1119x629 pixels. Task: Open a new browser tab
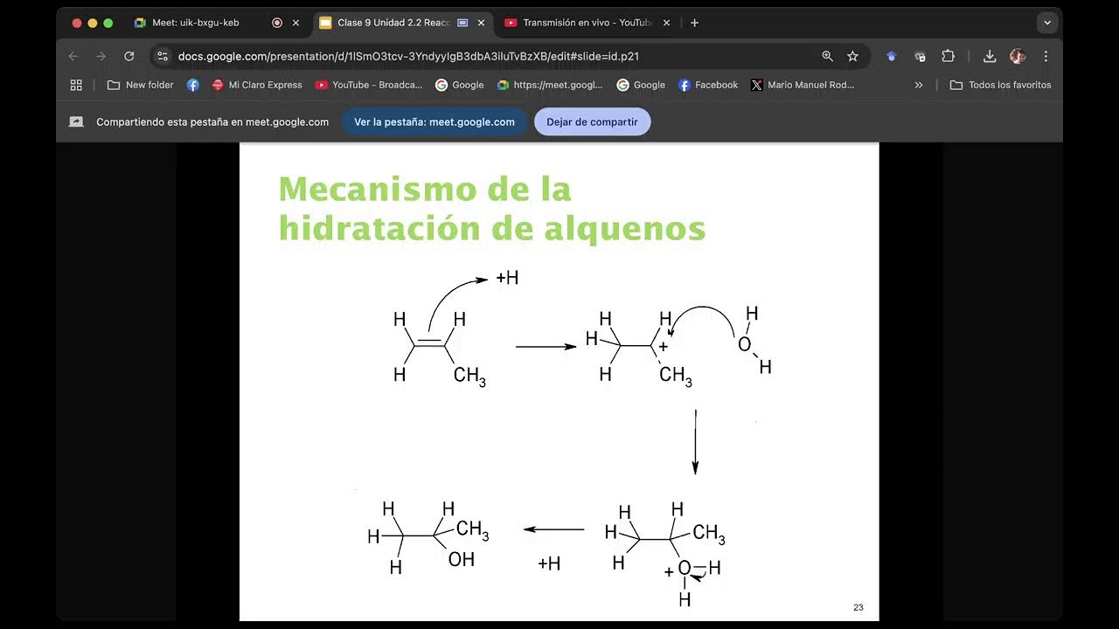tap(694, 23)
